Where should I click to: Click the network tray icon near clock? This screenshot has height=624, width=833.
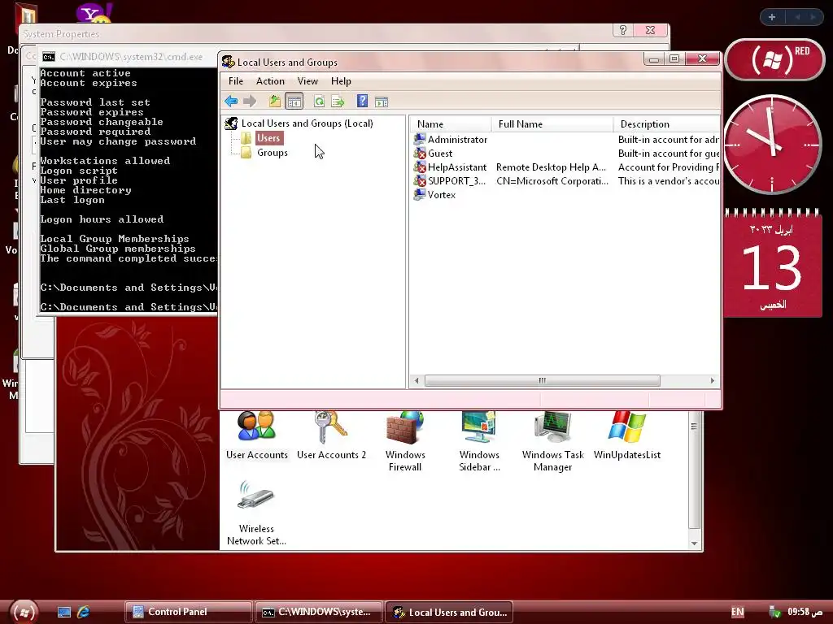pyautogui.click(x=775, y=612)
